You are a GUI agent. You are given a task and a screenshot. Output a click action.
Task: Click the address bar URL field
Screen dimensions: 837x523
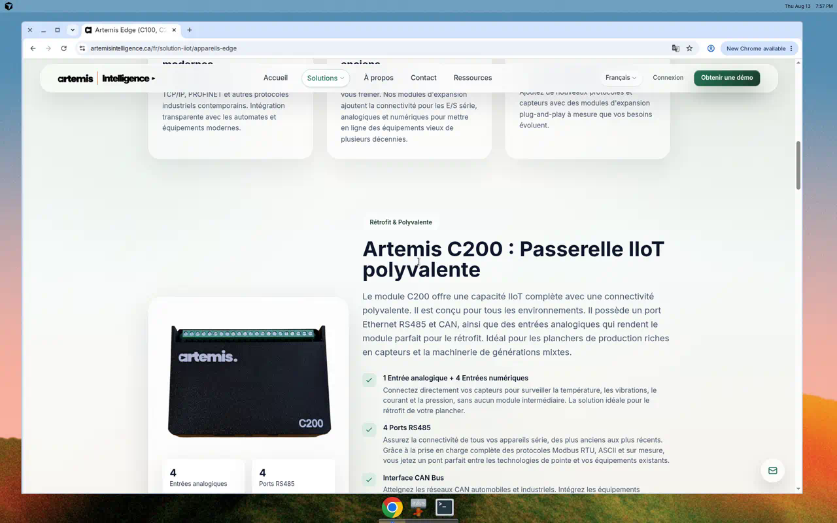point(373,48)
